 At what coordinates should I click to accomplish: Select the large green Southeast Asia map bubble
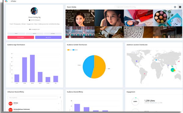(x=173, y=70)
